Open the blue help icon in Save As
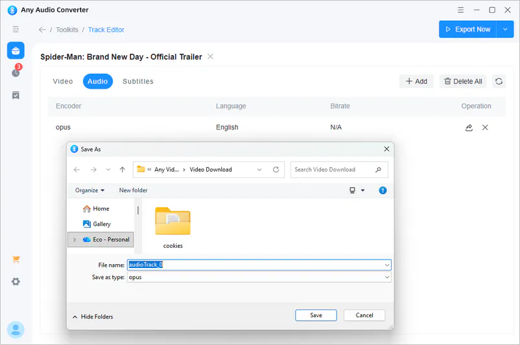This screenshot has width=520, height=345. 383,190
